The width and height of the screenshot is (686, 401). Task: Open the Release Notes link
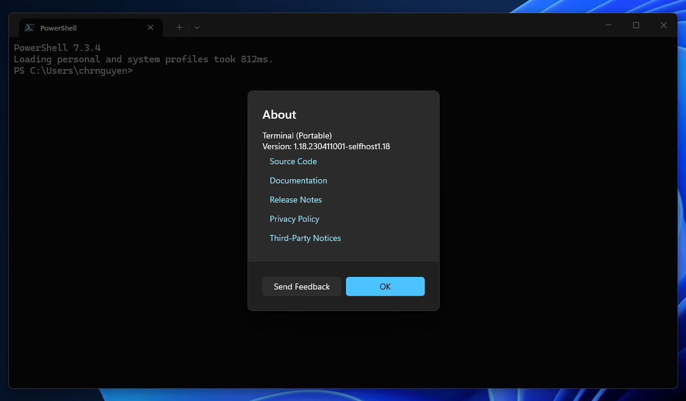pyautogui.click(x=296, y=199)
